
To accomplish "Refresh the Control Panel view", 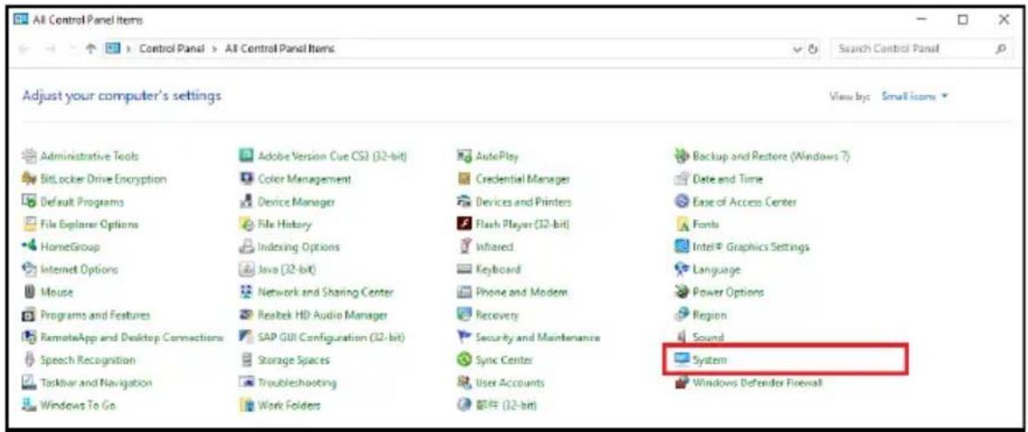I will coord(815,49).
